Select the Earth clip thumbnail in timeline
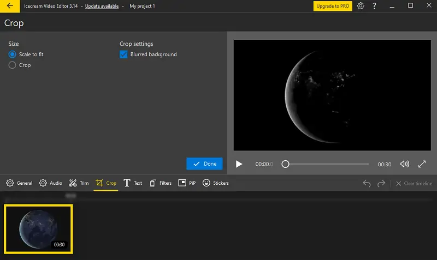 [38, 229]
